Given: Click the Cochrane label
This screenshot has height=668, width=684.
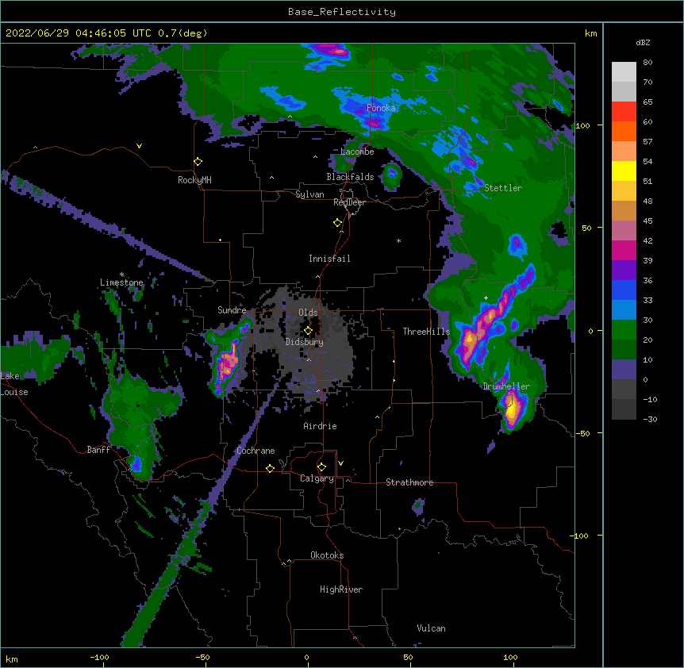Looking at the screenshot, I should (x=256, y=451).
